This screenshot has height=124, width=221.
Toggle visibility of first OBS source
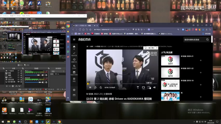pos(19,71)
